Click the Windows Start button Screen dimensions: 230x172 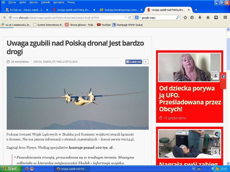[x=11, y=169]
